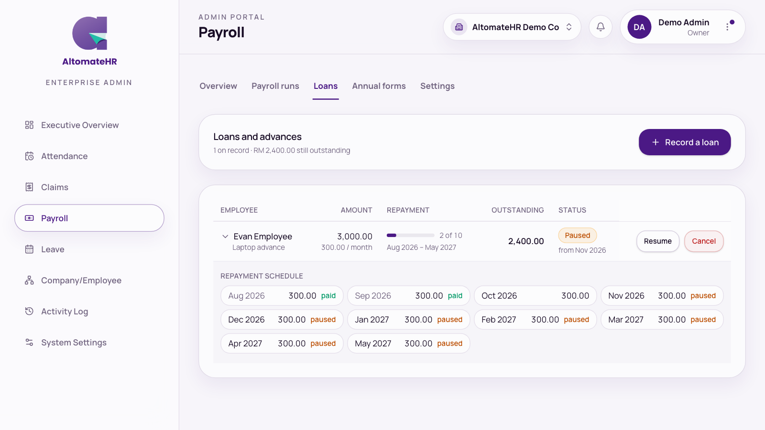This screenshot has height=430, width=765.
Task: Switch to the Overview tab
Action: pyautogui.click(x=218, y=86)
